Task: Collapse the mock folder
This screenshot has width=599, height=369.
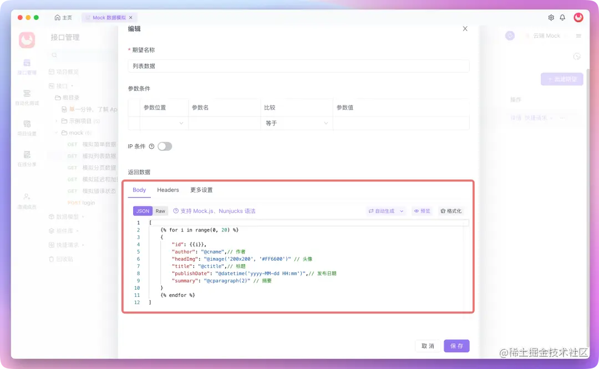Action: pos(56,133)
